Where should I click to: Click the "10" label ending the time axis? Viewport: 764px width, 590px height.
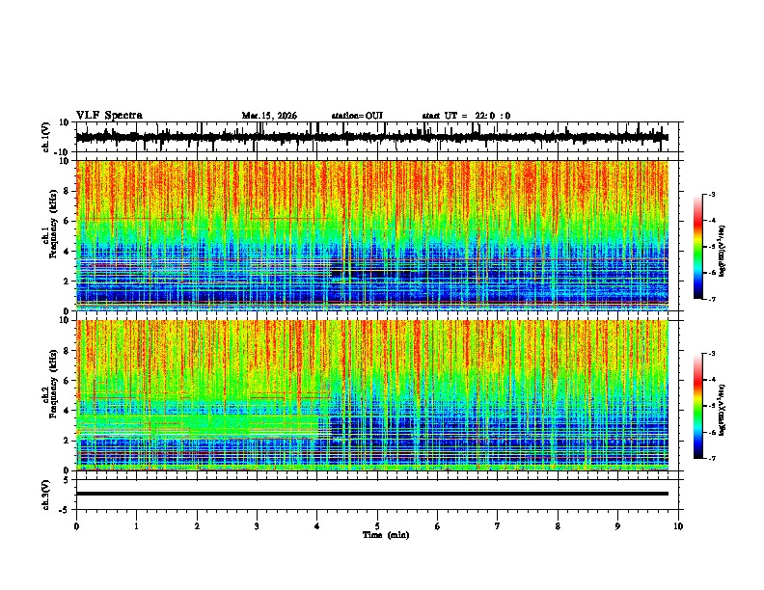point(678,526)
